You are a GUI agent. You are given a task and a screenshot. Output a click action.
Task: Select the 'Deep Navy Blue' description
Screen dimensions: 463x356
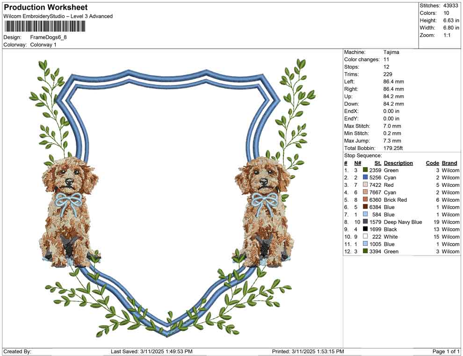coord(403,222)
